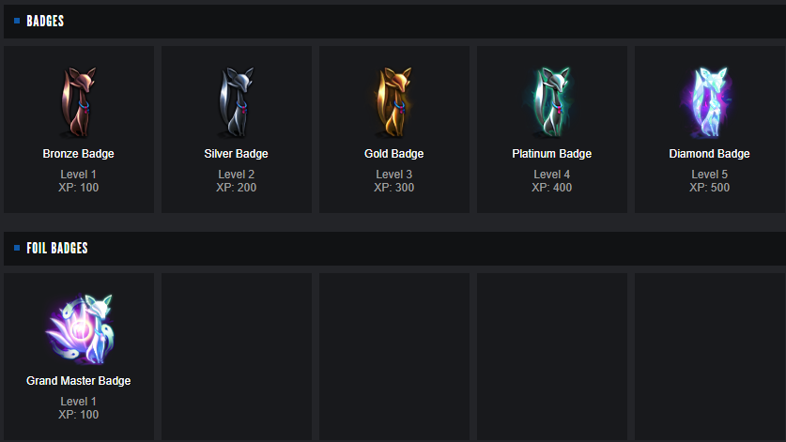Select the Silver Badge fox icon

236,101
